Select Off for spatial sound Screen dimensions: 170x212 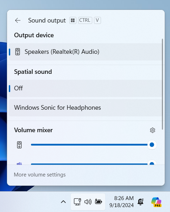tap(86, 88)
